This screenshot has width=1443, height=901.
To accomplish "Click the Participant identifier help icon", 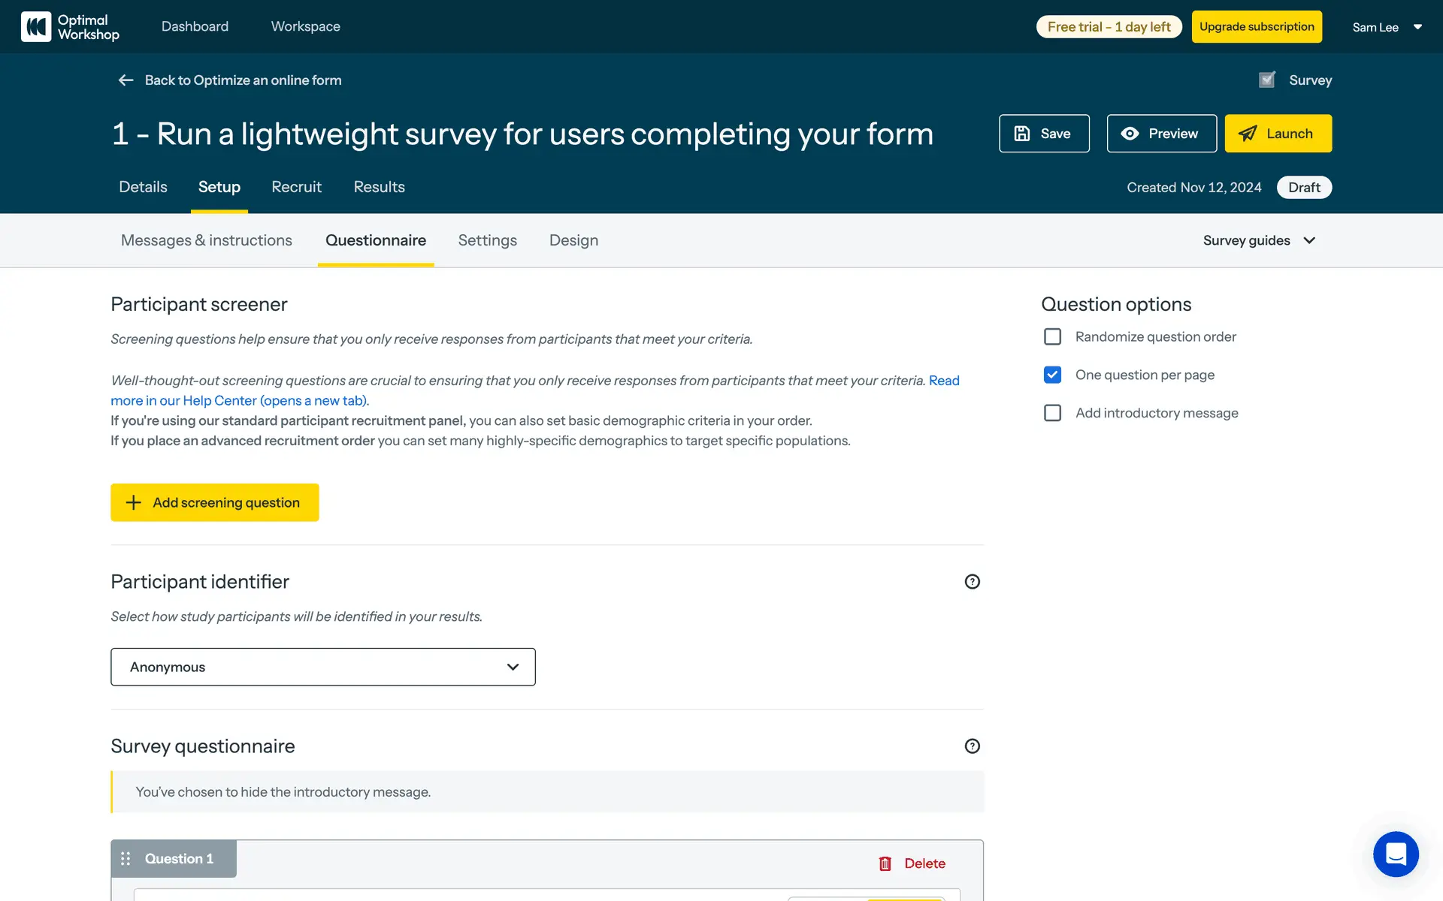I will [x=972, y=582].
